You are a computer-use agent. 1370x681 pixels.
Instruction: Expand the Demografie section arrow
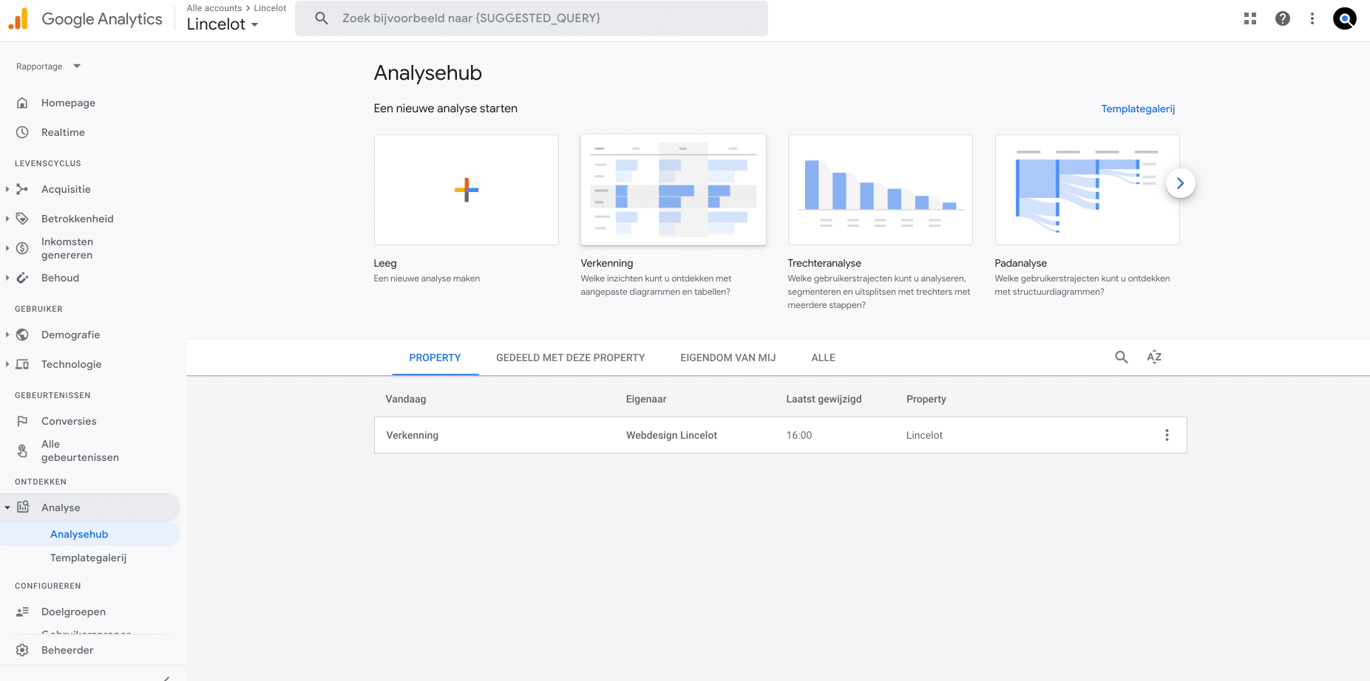(x=7, y=335)
